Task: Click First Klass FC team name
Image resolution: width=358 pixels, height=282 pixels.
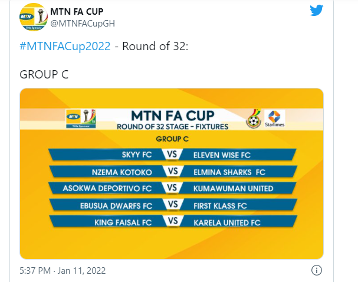Action: 220,206
